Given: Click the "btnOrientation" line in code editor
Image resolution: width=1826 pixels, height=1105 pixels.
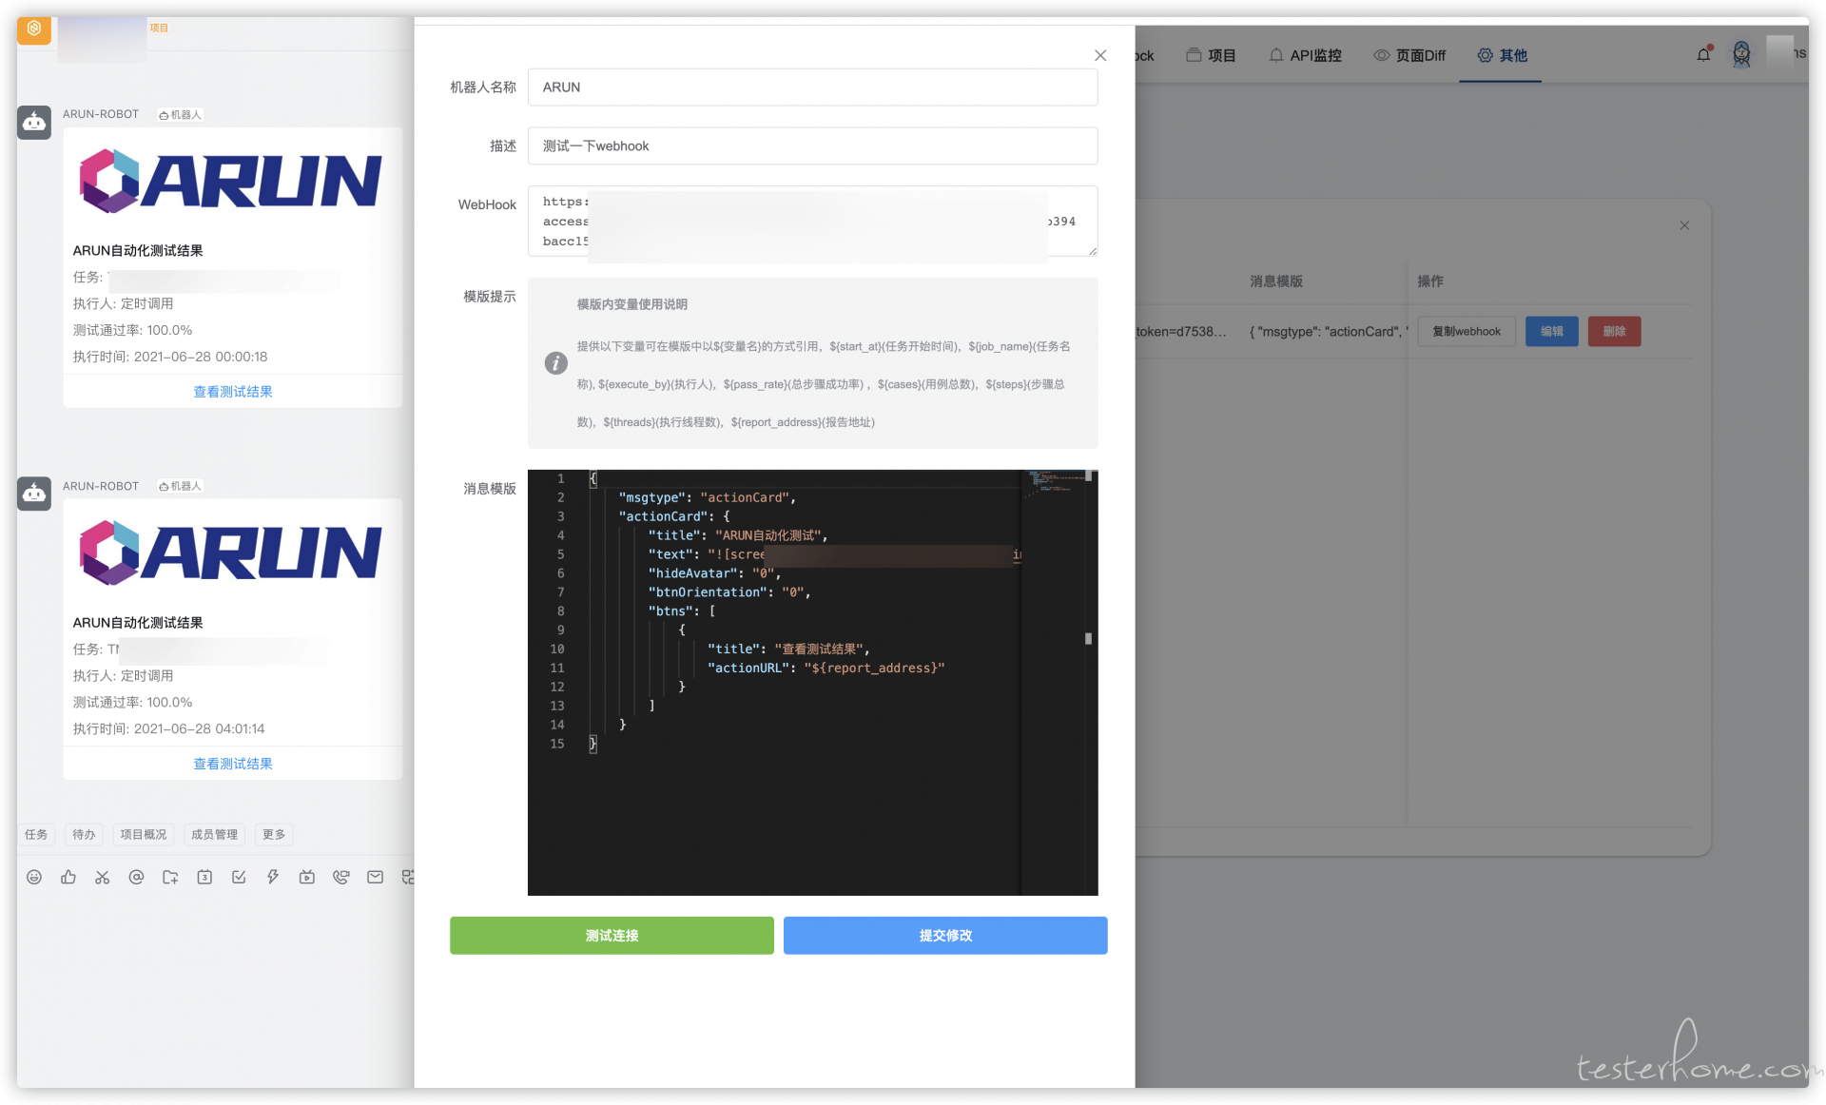Looking at the screenshot, I should point(729,591).
